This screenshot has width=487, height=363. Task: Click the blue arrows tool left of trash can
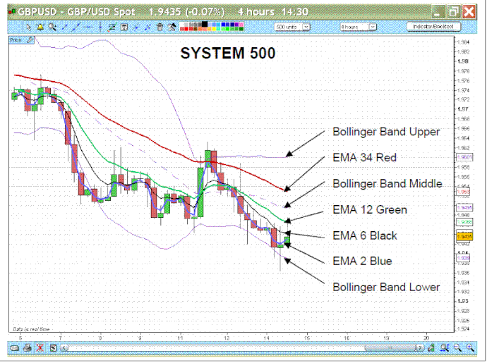click(x=148, y=27)
